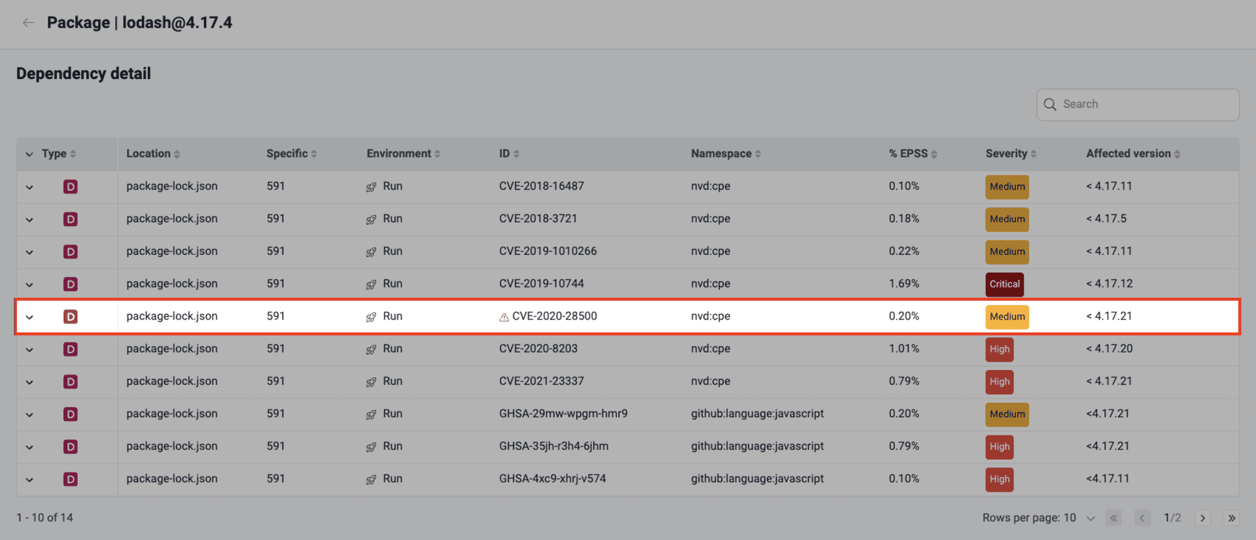The image size is (1256, 540).
Task: Click the High badge for CVE-2021-23337
Action: [1000, 382]
